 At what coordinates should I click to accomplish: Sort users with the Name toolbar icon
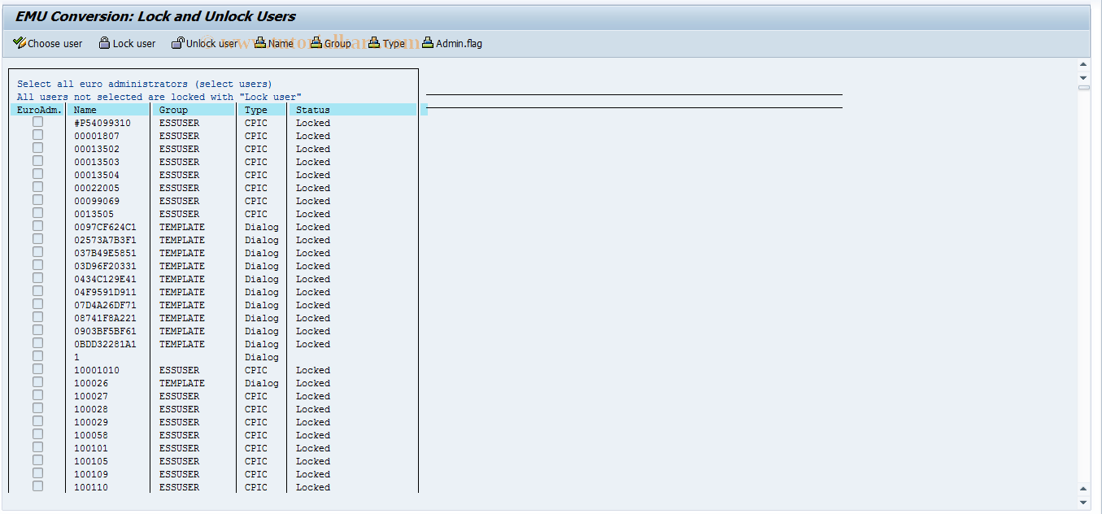click(x=259, y=43)
